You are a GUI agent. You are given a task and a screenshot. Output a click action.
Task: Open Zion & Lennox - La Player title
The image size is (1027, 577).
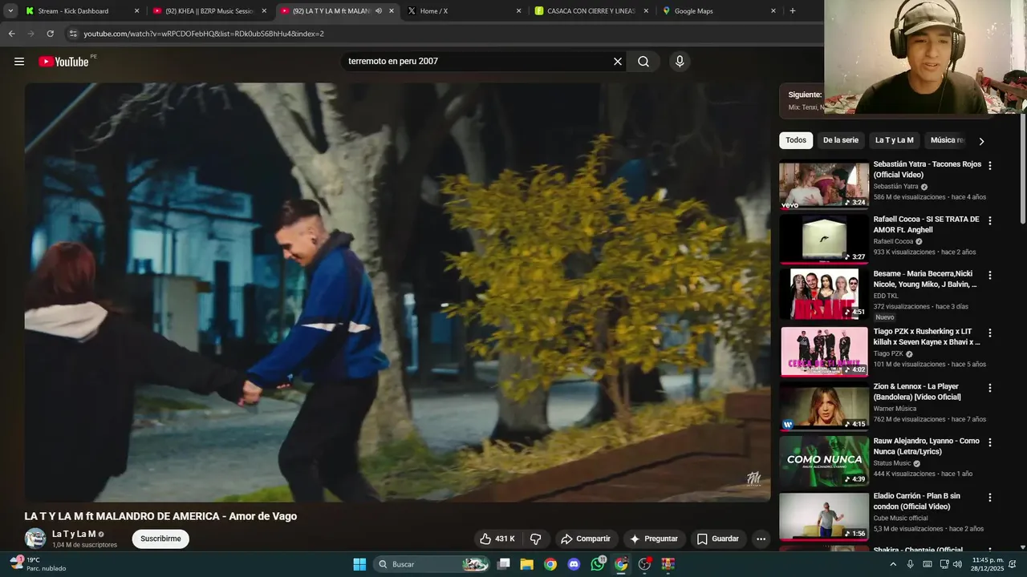(917, 392)
